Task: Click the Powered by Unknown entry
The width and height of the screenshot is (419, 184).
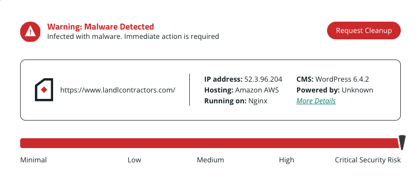Action: 335,90
